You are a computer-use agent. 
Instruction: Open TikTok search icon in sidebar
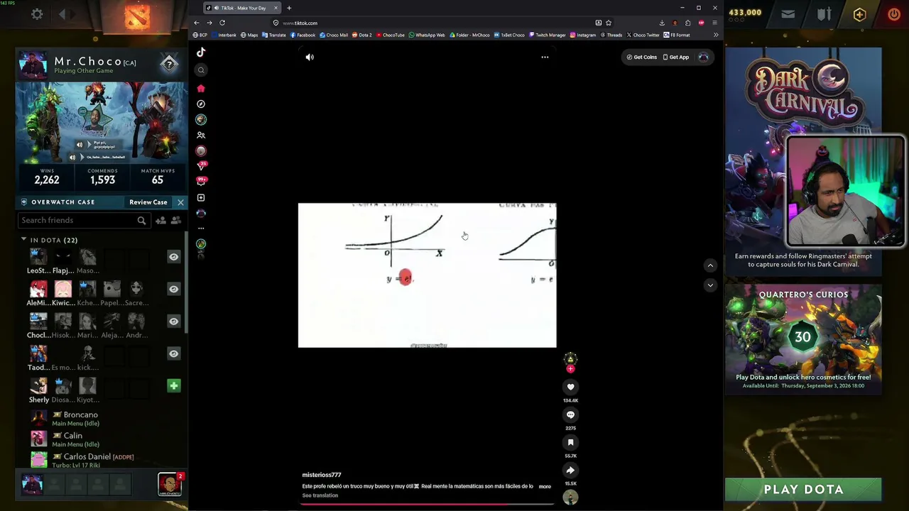click(201, 70)
